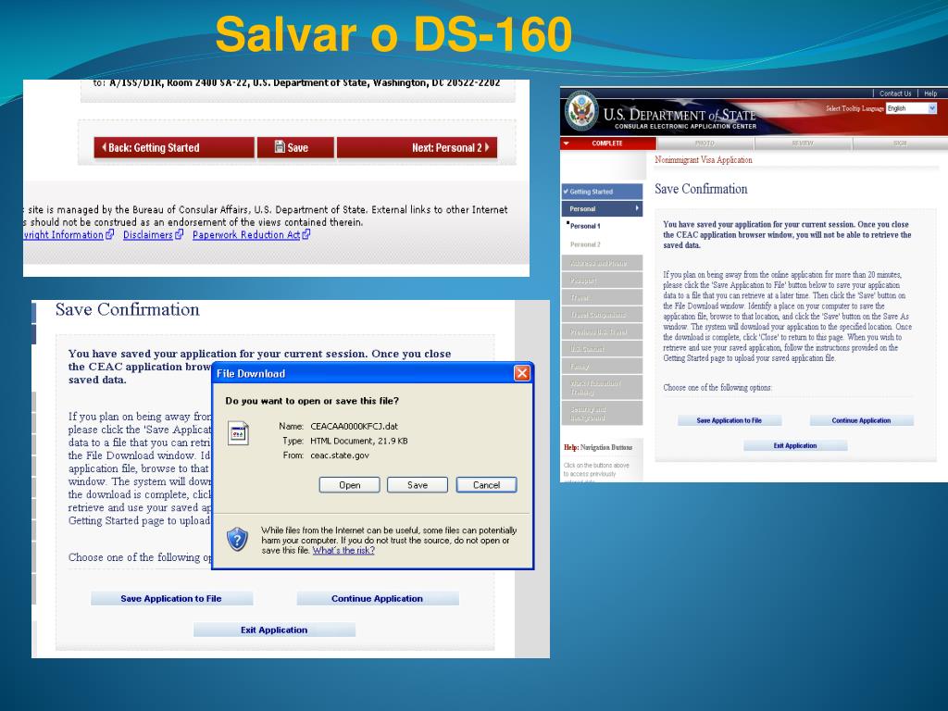This screenshot has height=711, width=948.
Task: Click Continue Application beneath File Download dialog
Action: pos(378,599)
